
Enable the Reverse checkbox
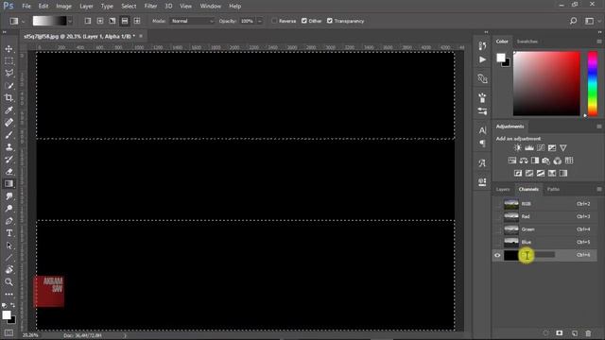274,21
